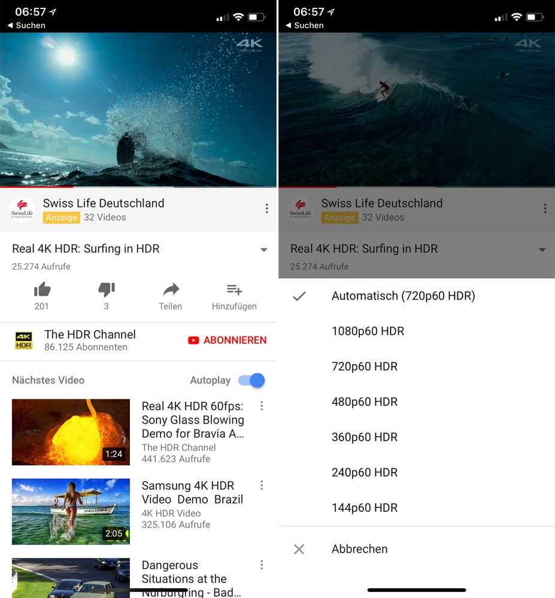The height and width of the screenshot is (598, 555).
Task: Open the Samsung 4K HDR Brazil thumbnail
Action: [71, 511]
